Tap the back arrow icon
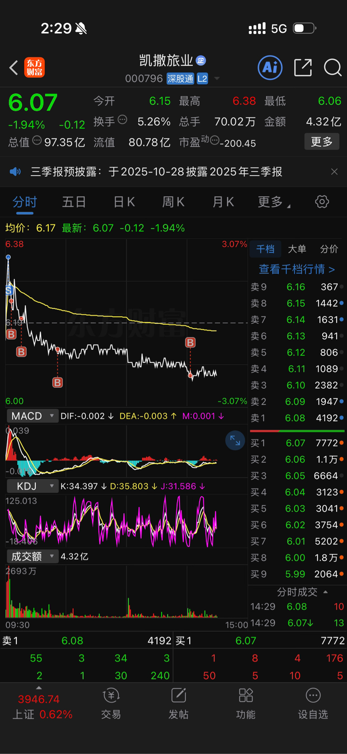The width and height of the screenshot is (347, 754). tap(14, 68)
